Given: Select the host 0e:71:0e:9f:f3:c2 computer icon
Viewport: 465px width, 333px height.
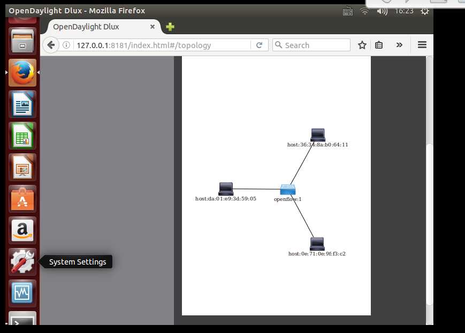Looking at the screenshot, I should click(x=317, y=244).
